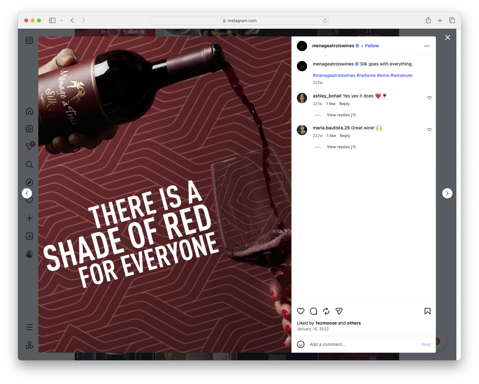Open the comment bubble icon on the post
This screenshot has height=384, width=479.
(x=313, y=311)
